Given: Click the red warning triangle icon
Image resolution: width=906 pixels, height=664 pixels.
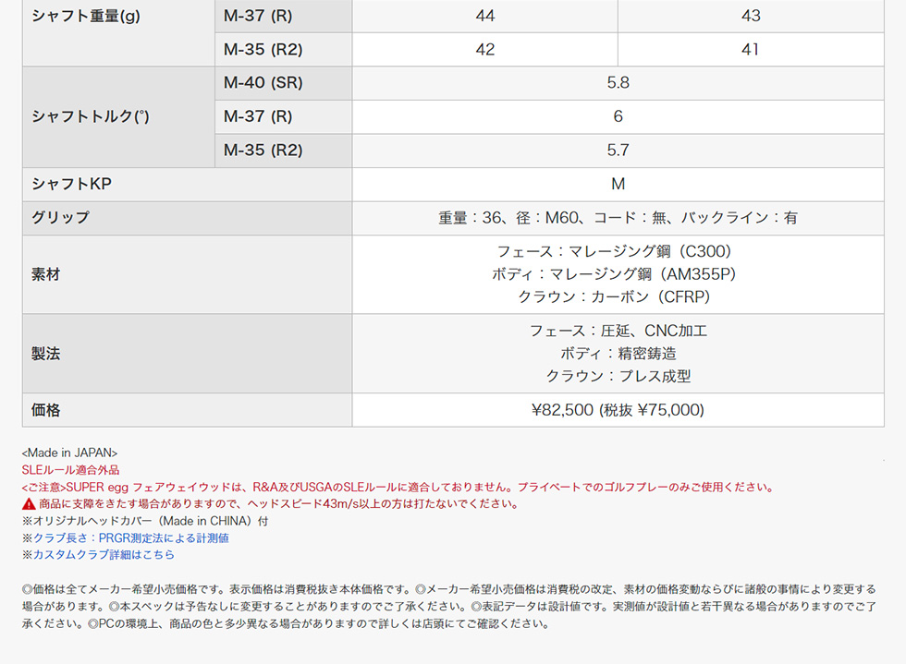Looking at the screenshot, I should tap(28, 504).
